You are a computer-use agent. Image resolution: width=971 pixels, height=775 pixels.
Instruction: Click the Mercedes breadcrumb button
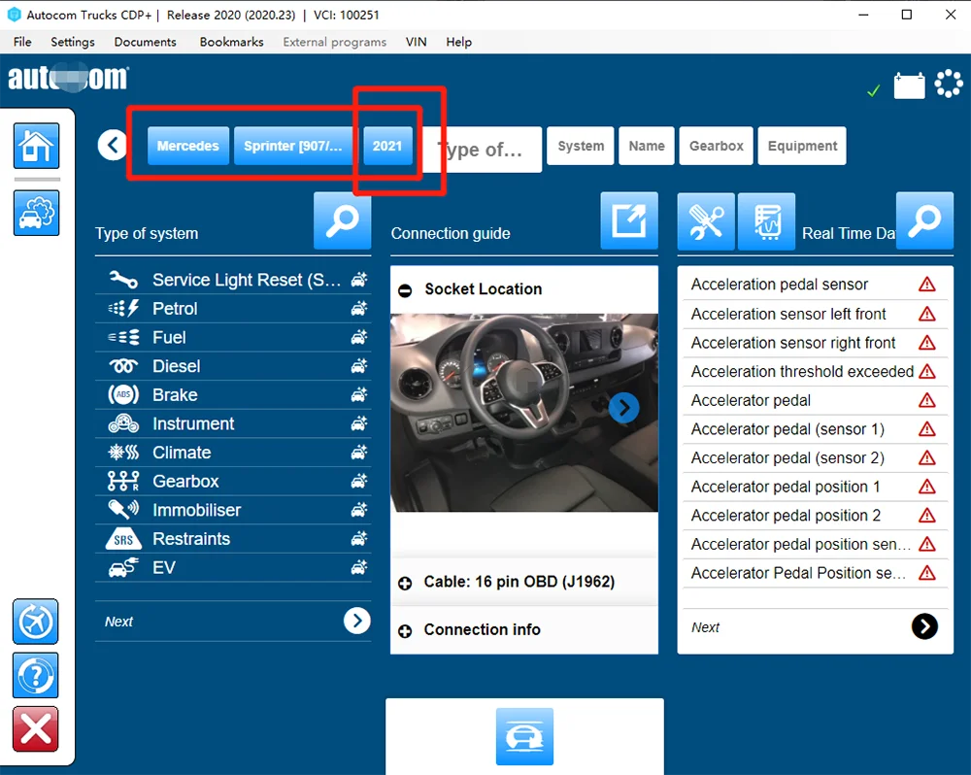pyautogui.click(x=188, y=146)
